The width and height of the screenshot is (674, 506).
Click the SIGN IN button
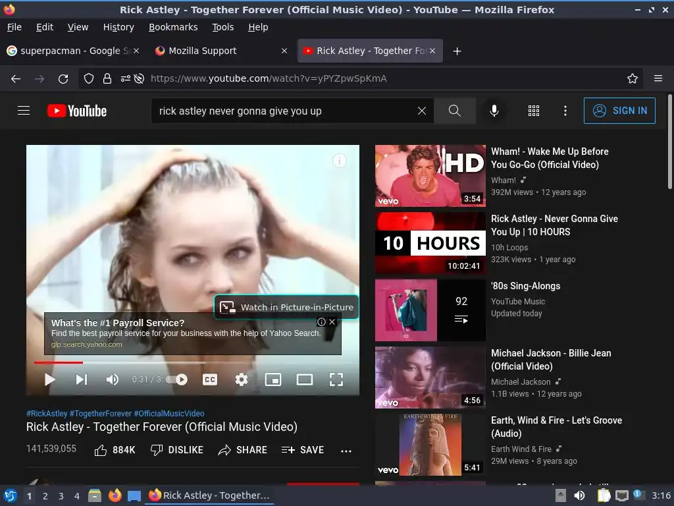click(x=619, y=111)
